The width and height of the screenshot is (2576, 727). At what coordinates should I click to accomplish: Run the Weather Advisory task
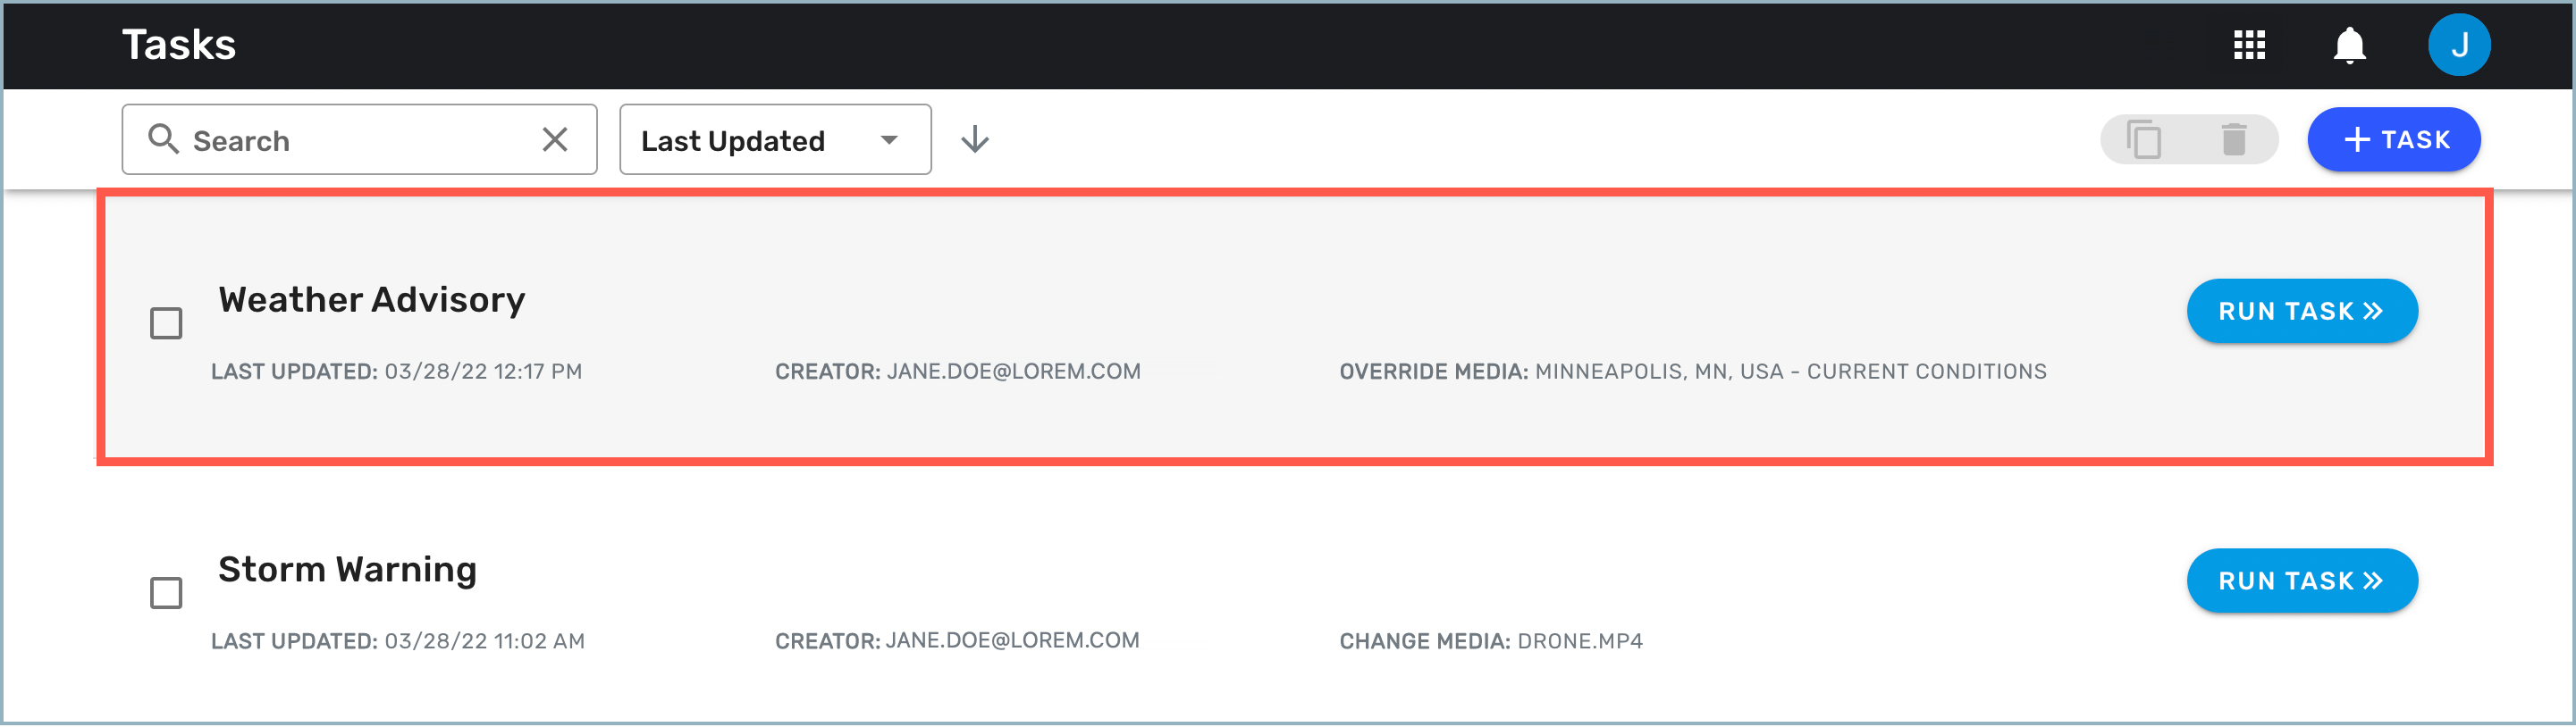coord(2301,312)
